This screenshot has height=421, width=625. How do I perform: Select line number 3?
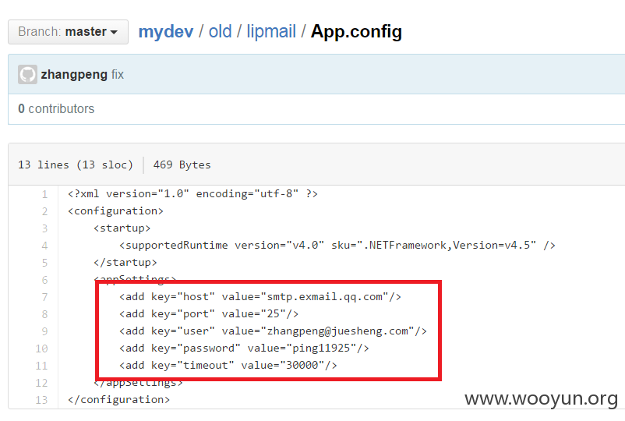(44, 229)
